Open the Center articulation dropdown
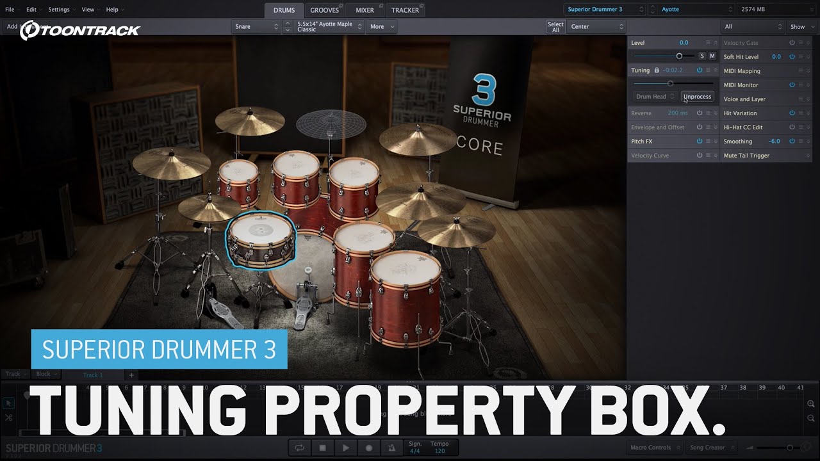 pyautogui.click(x=596, y=26)
